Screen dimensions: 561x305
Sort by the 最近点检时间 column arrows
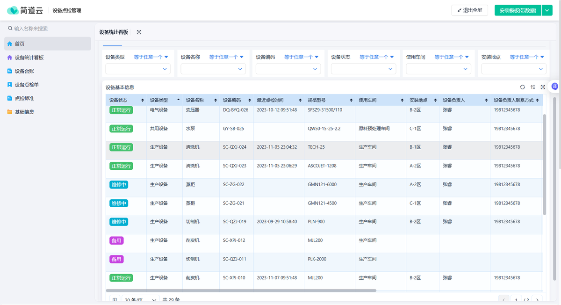pos(300,101)
